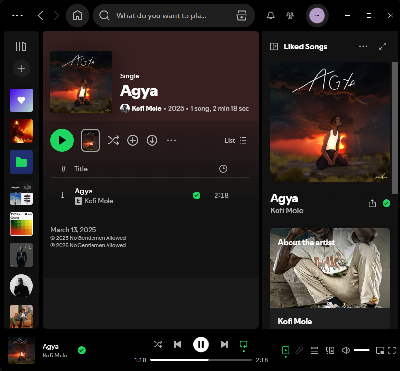Toggle liked checkmark in bottom player bar

[x=82, y=350]
